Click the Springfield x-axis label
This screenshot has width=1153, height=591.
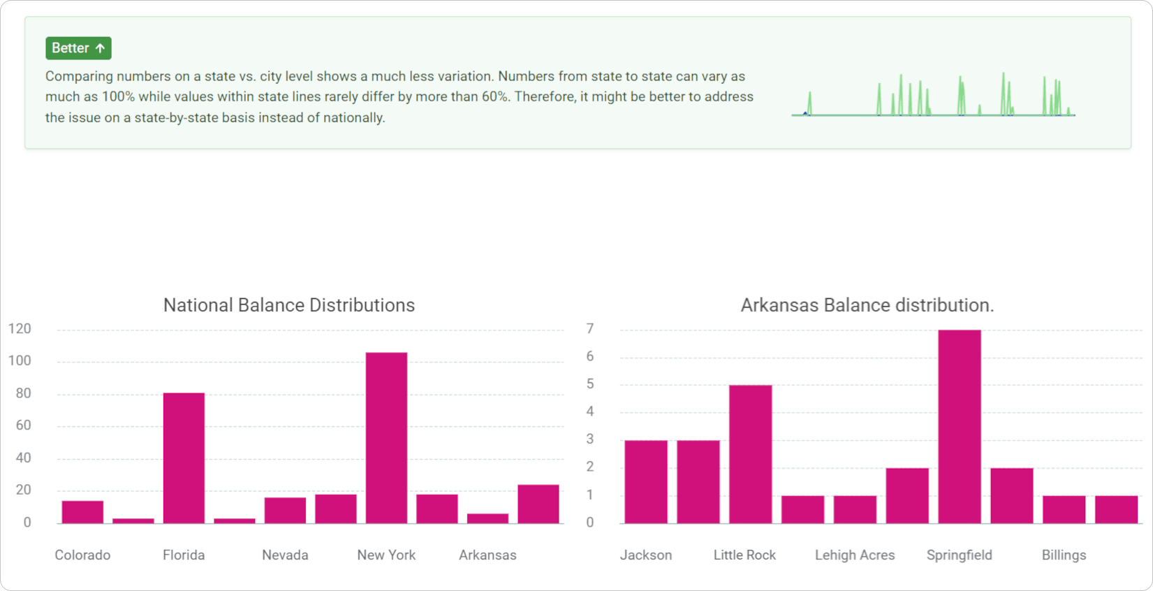click(959, 555)
